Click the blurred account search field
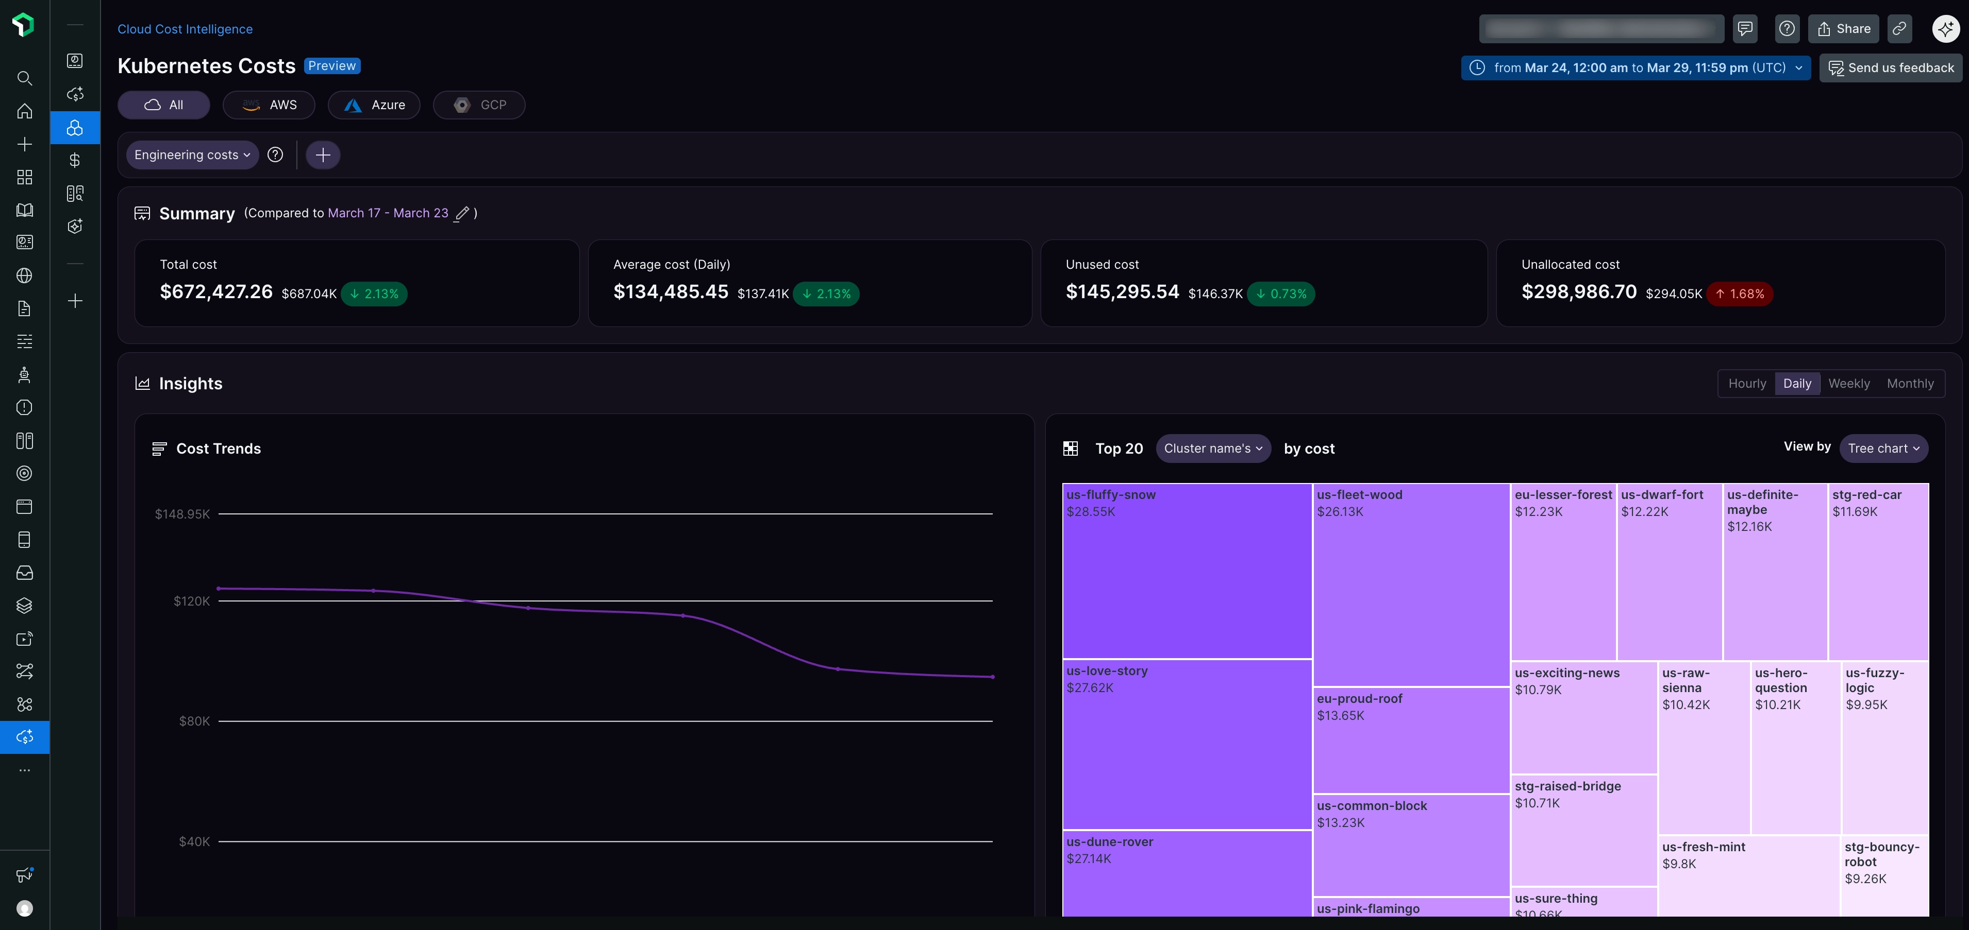 pos(1601,29)
